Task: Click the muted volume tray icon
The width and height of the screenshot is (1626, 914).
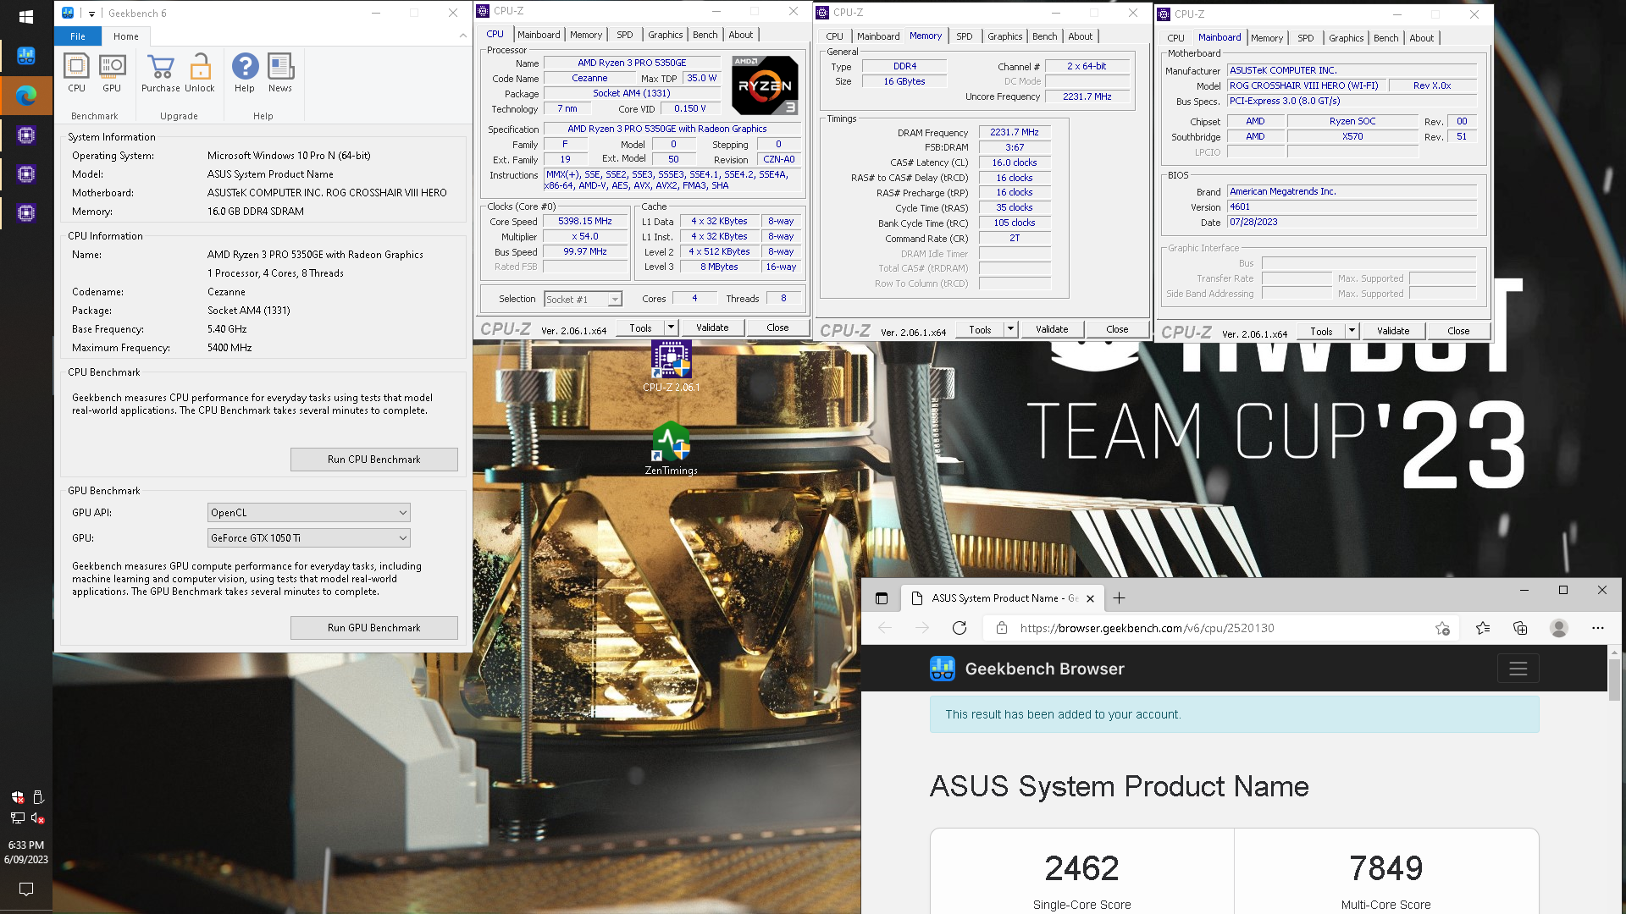Action: 37,818
